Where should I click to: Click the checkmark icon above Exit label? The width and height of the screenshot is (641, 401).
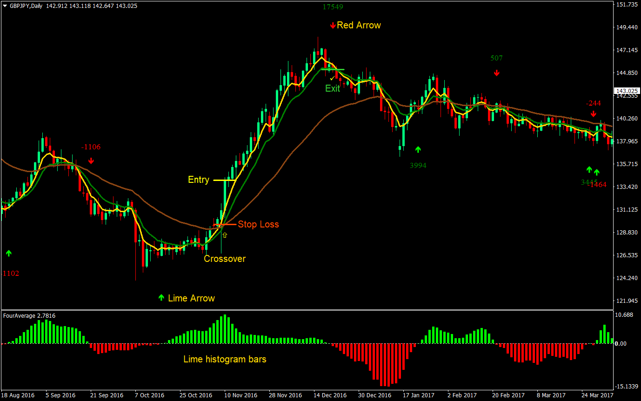point(332,78)
